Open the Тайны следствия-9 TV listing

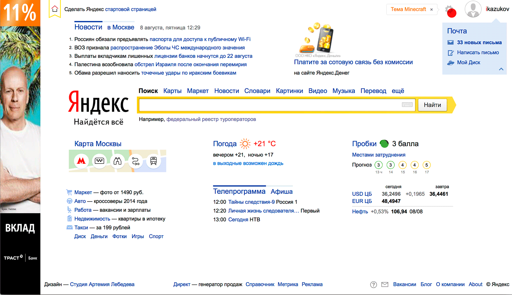coord(252,202)
